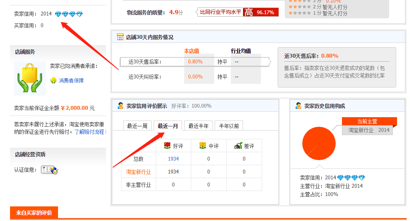Click the 主营占比: 100% text
The image size is (410, 221).
(x=319, y=194)
